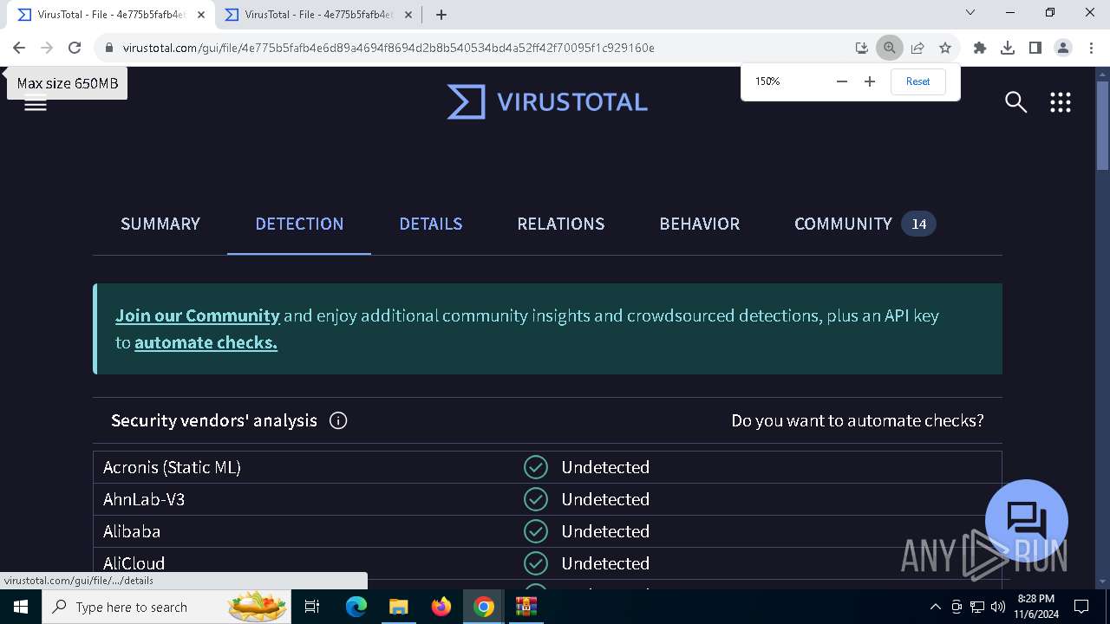Select the DETECTION tab
1110x624 pixels.
299,224
